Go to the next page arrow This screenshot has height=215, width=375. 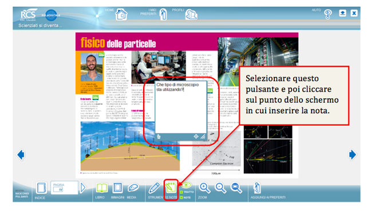point(352,154)
